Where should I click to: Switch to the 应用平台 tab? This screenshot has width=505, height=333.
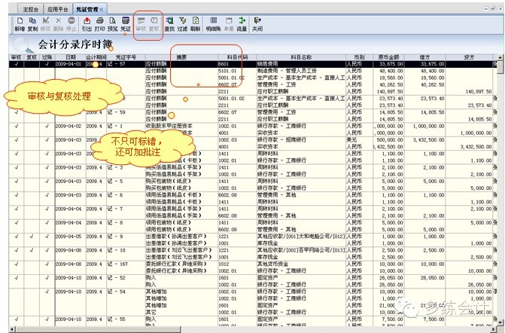pos(58,9)
